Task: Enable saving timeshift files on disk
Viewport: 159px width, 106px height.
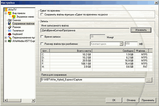Action: pos(42,14)
